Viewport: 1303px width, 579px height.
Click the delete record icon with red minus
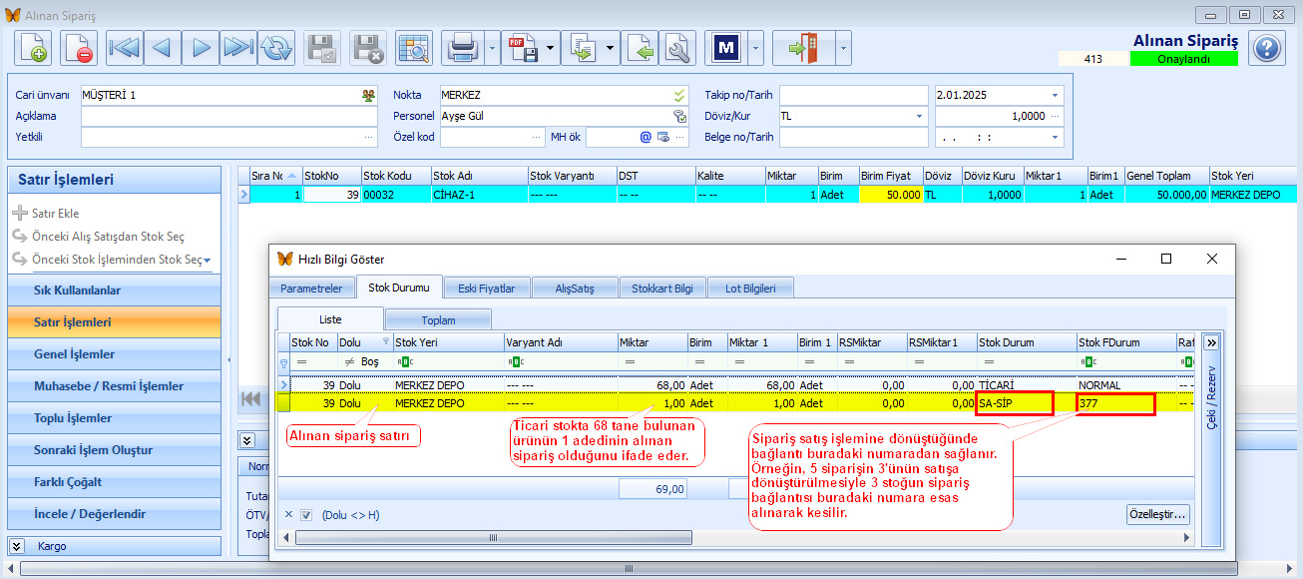click(x=79, y=48)
